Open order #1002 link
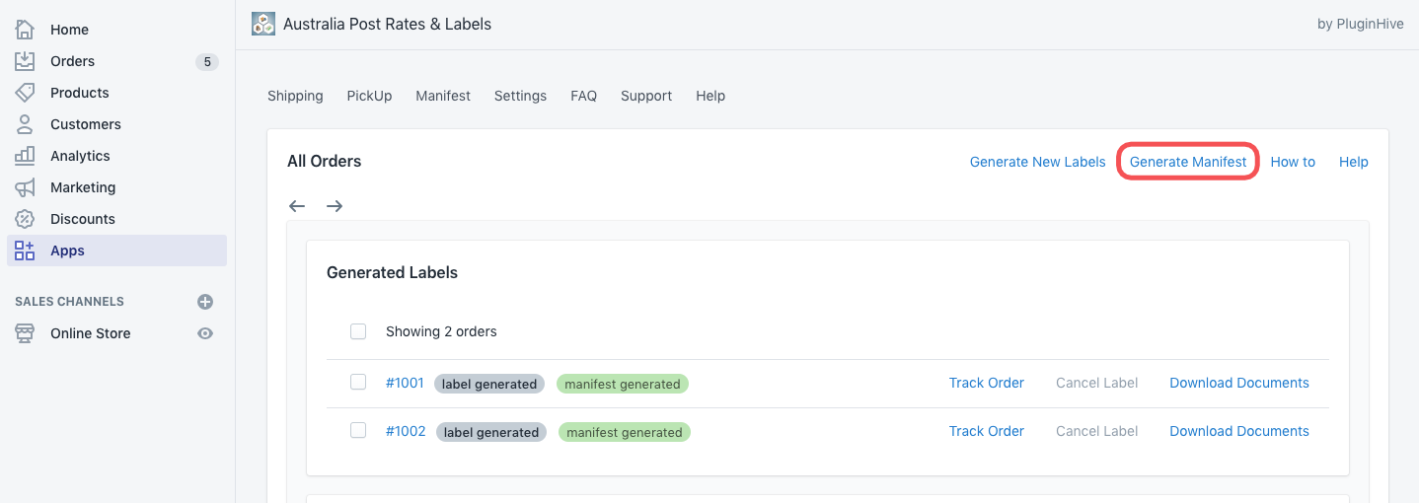 tap(406, 431)
